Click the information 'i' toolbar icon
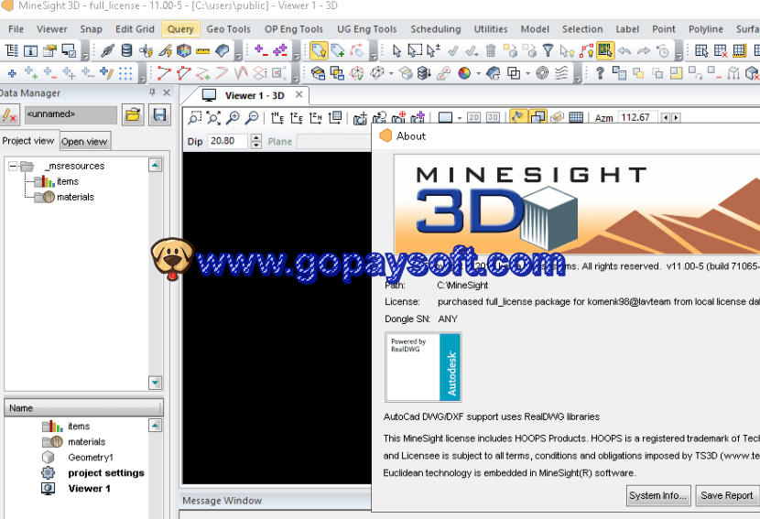Viewport: 760px width, 519px height. click(x=30, y=50)
